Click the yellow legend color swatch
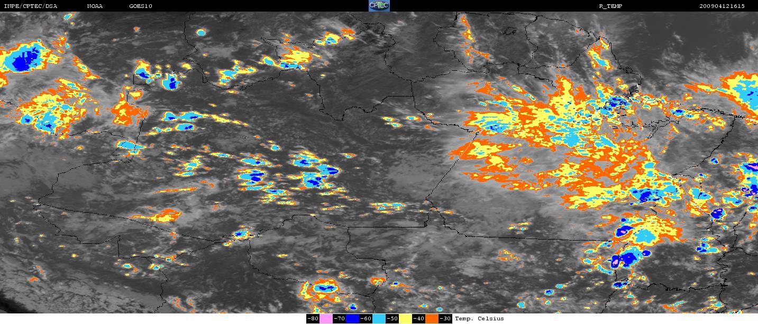Screen dimensions: 758x324 pos(405,319)
